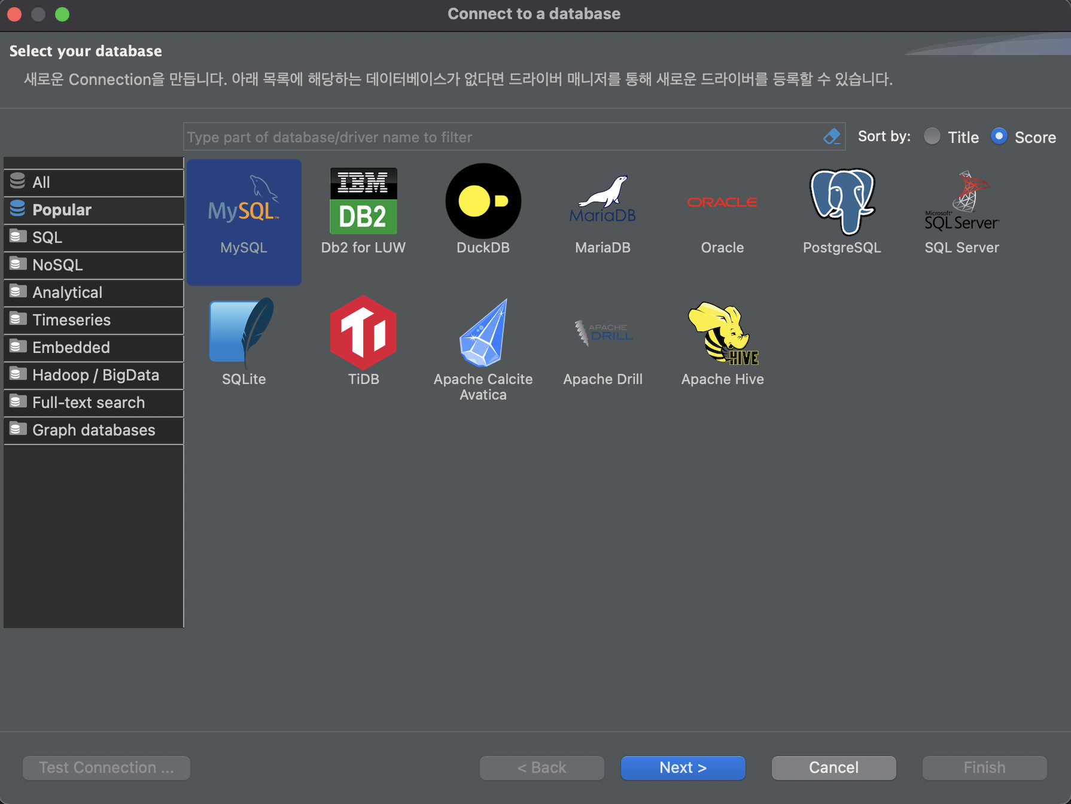1071x804 pixels.
Task: Close the Connect to a database window
Action: 14,14
